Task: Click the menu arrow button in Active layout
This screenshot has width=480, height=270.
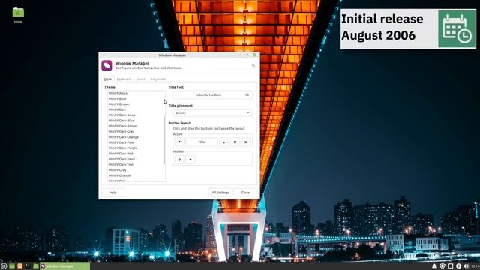Action: click(x=179, y=142)
